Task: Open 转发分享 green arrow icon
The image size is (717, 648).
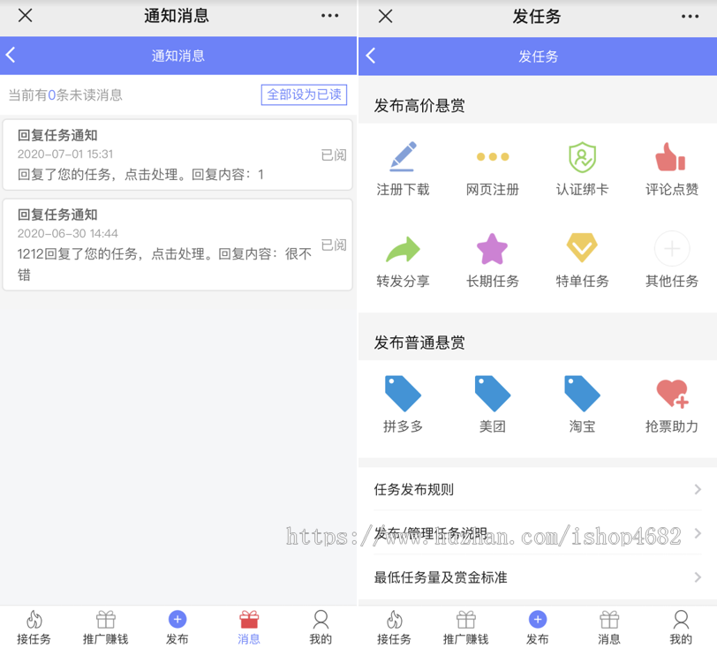Action: tap(403, 249)
